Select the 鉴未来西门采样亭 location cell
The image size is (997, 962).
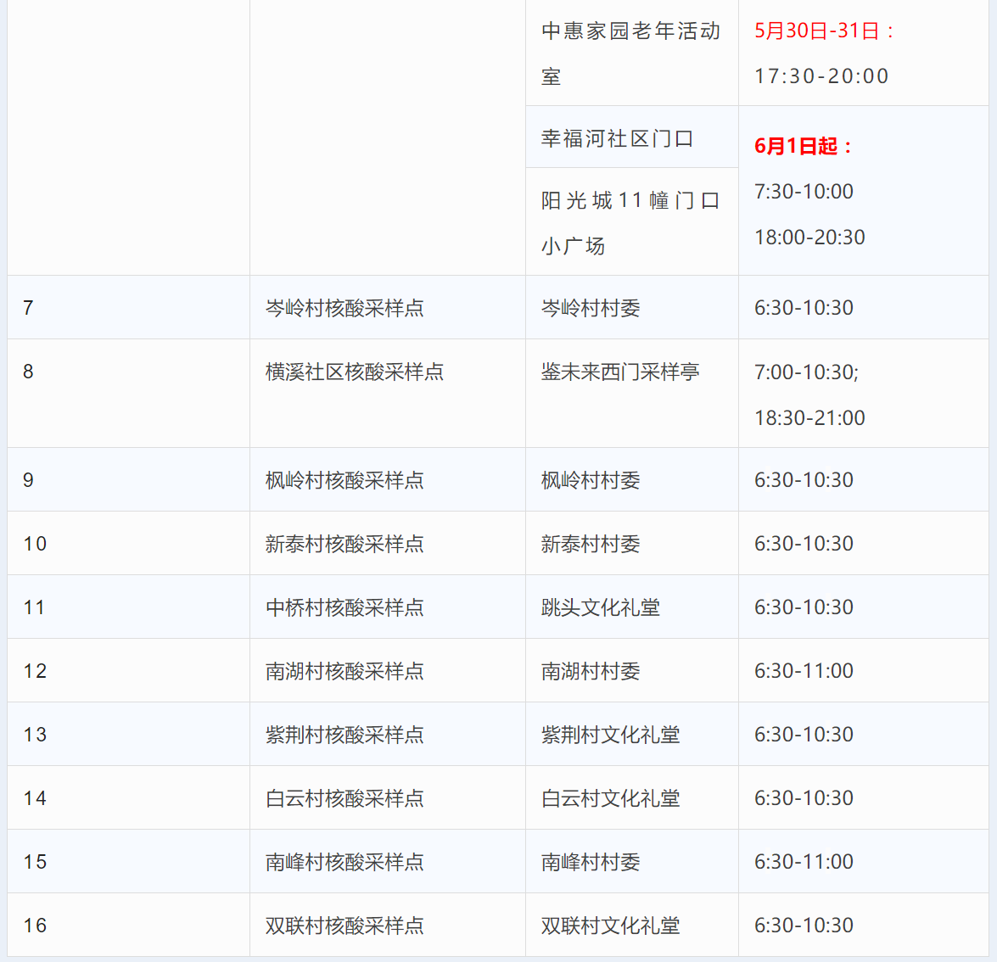click(x=620, y=372)
